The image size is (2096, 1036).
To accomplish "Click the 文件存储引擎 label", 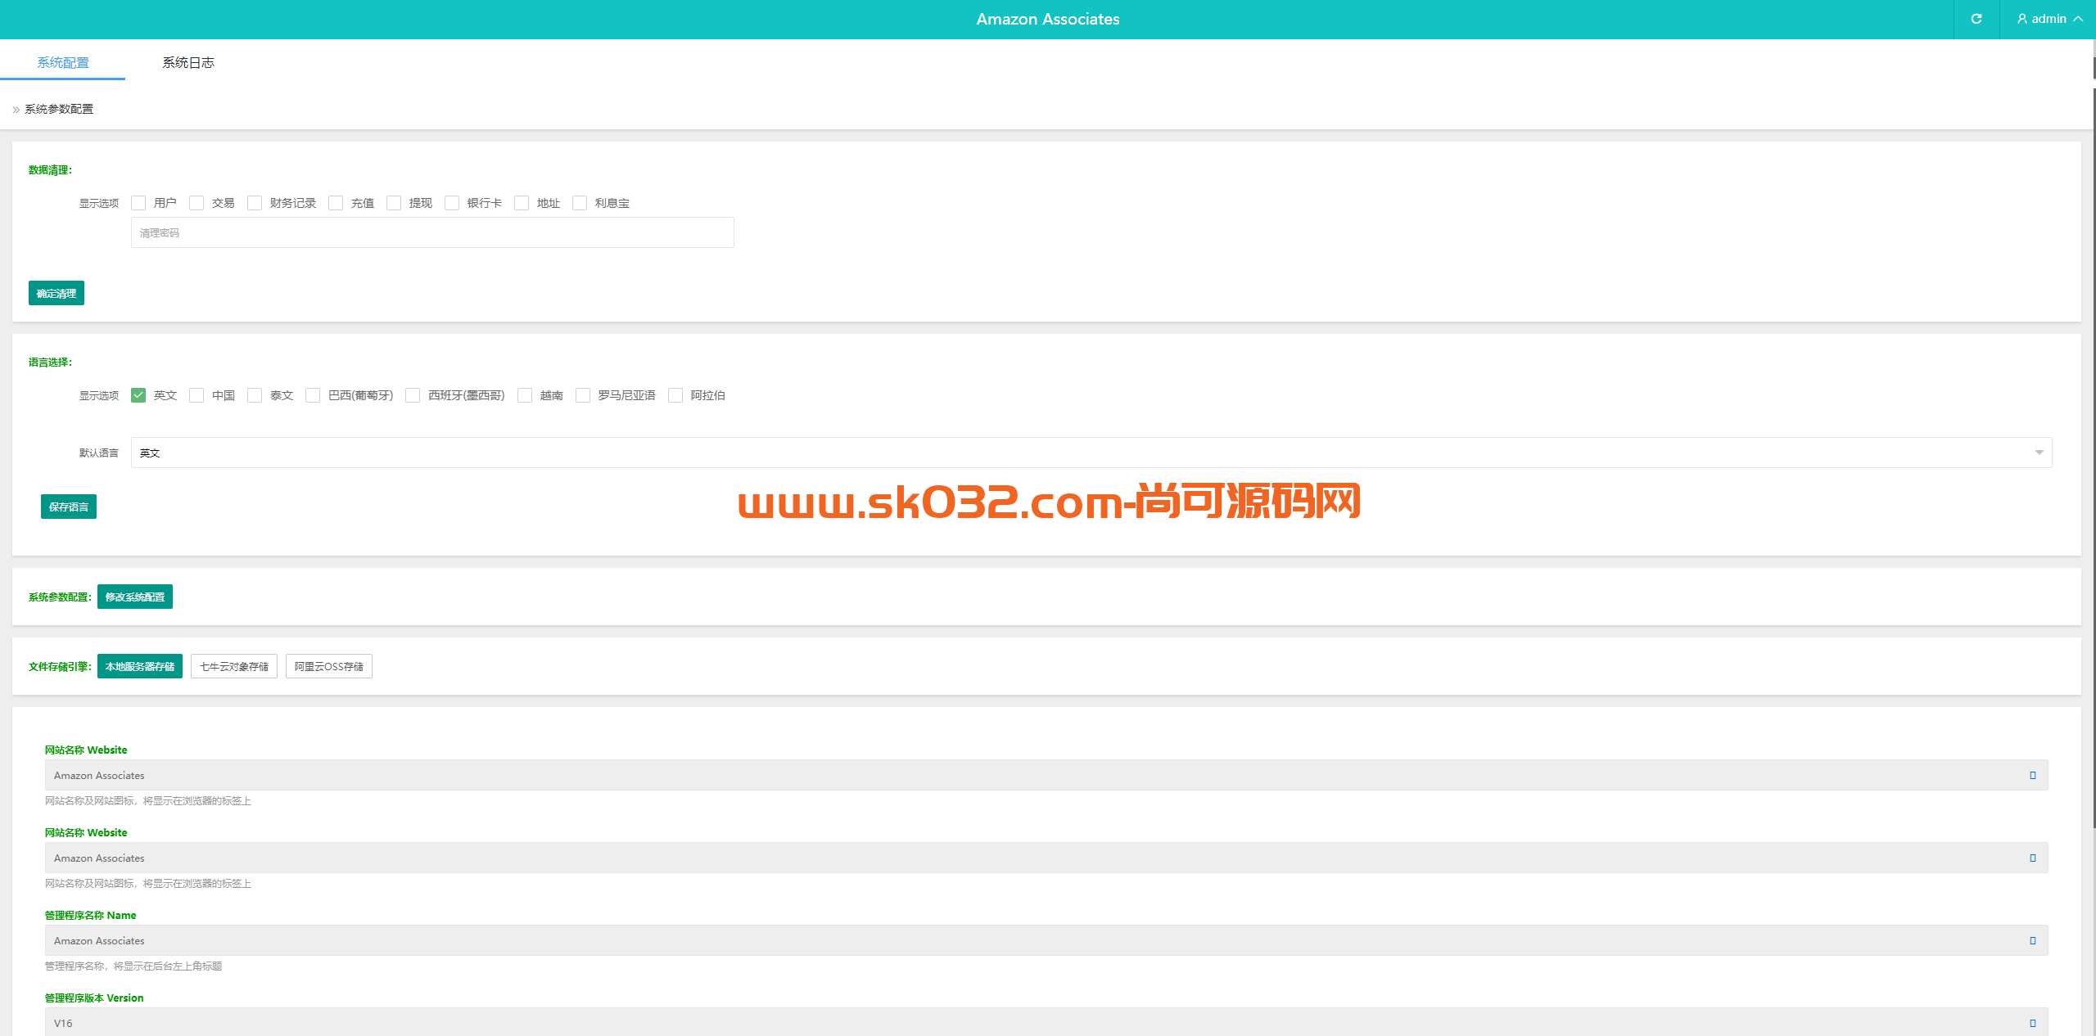I will [x=60, y=667].
